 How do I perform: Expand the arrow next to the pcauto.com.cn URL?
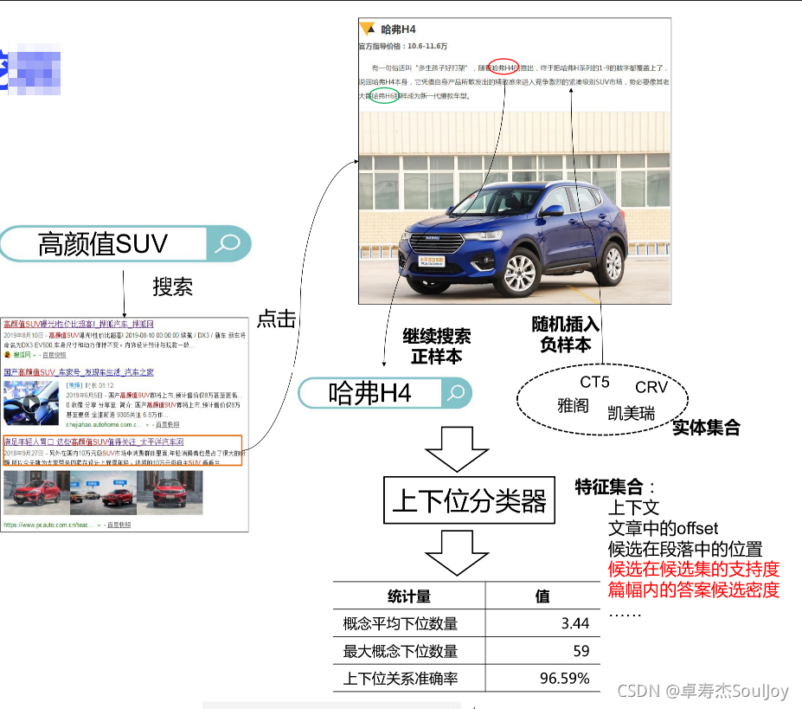[99, 524]
